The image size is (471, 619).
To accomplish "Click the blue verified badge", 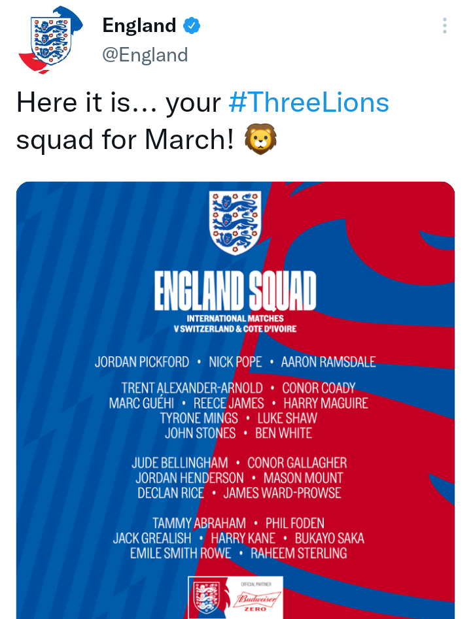I will point(192,26).
